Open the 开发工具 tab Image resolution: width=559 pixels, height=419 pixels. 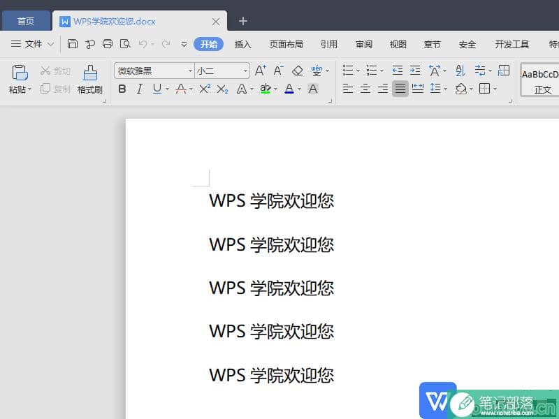511,44
